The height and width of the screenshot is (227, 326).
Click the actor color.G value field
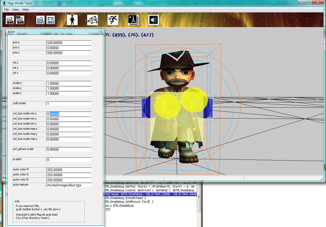coord(69,175)
